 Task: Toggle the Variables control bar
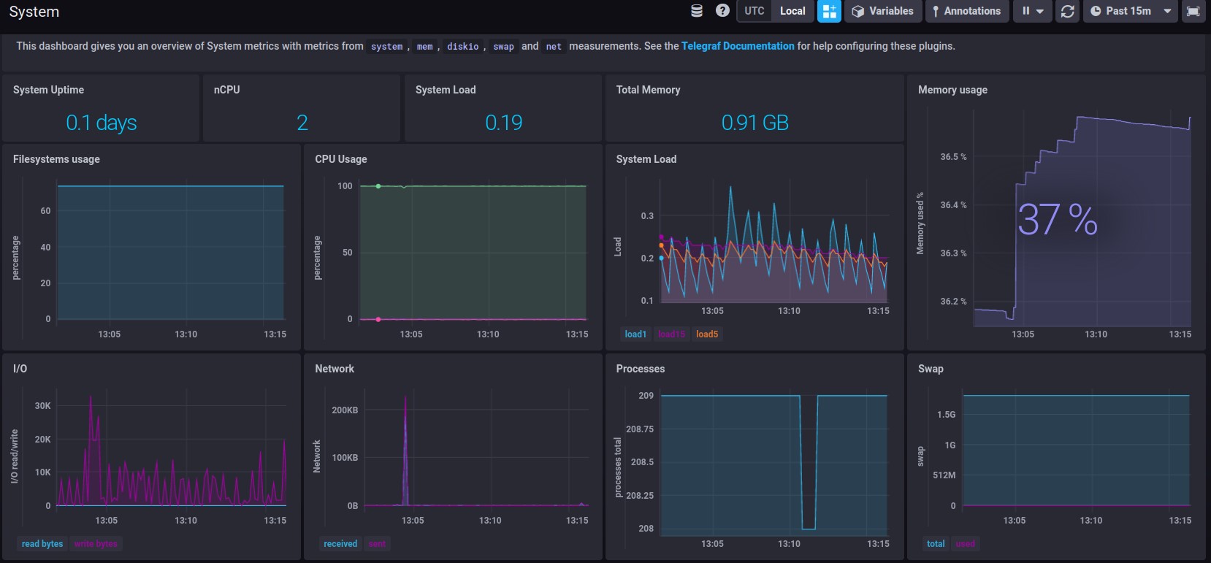(x=883, y=11)
